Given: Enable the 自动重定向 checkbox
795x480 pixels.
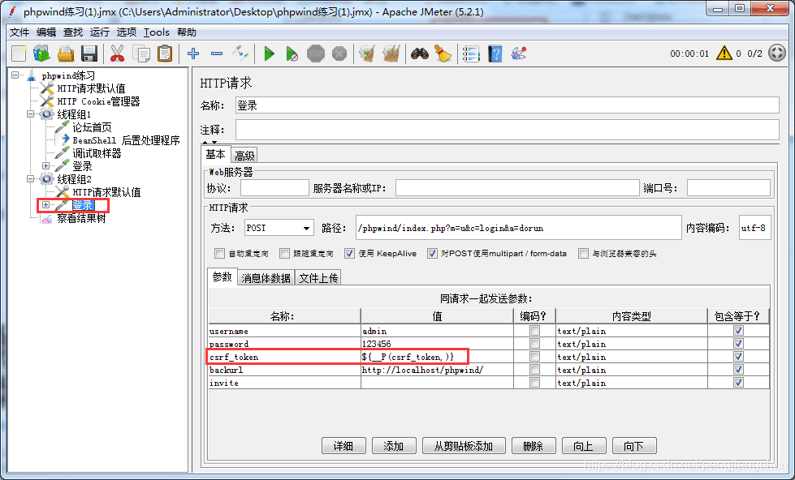Looking at the screenshot, I should (220, 254).
